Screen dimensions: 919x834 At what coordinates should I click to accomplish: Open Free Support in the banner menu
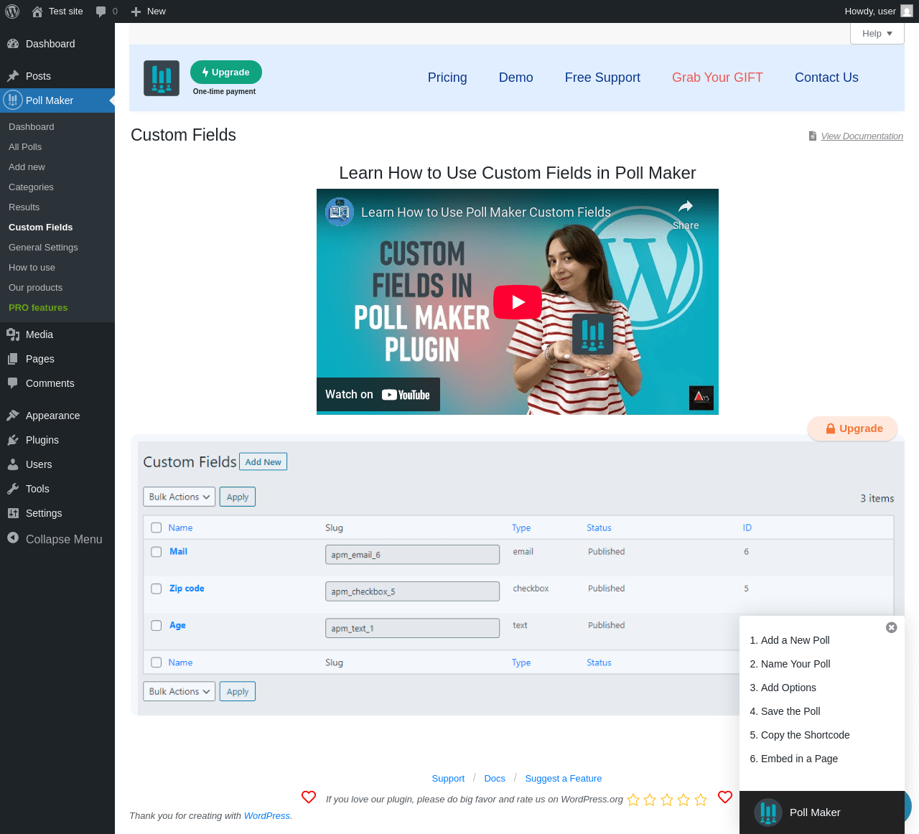tap(602, 78)
